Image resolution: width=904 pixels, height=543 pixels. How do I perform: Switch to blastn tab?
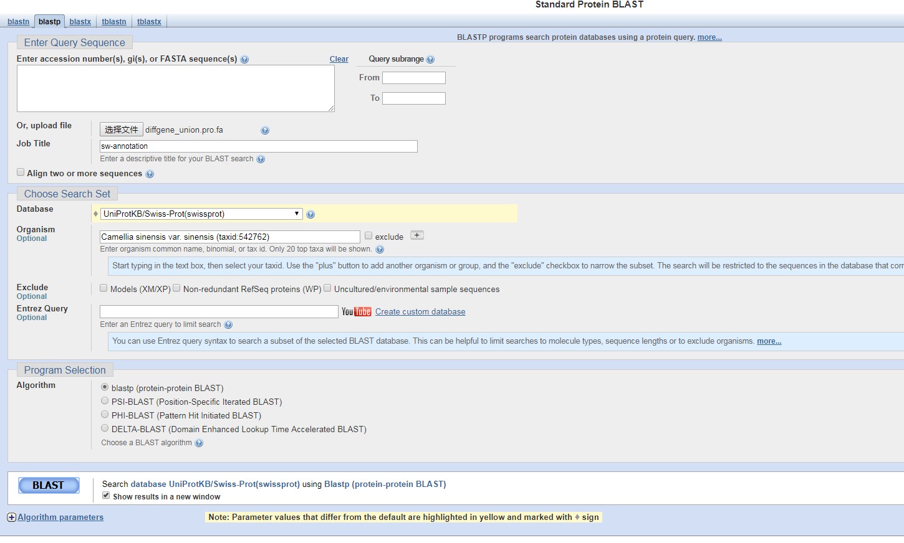pyautogui.click(x=18, y=22)
